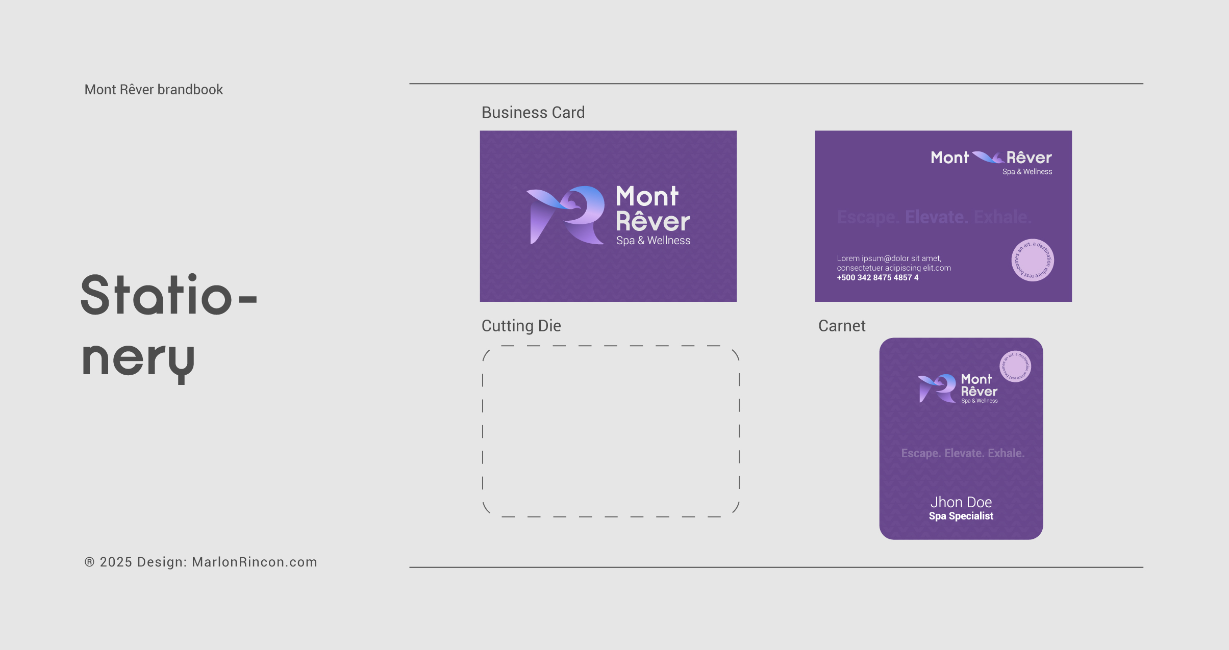Click the 'Mont Rêver brandbook' header text

154,90
